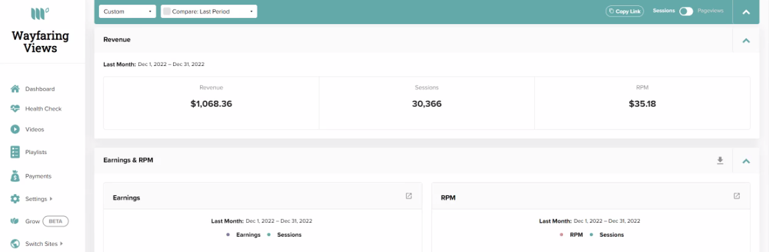Click the Earnings card title
769x252 pixels.
pos(126,198)
